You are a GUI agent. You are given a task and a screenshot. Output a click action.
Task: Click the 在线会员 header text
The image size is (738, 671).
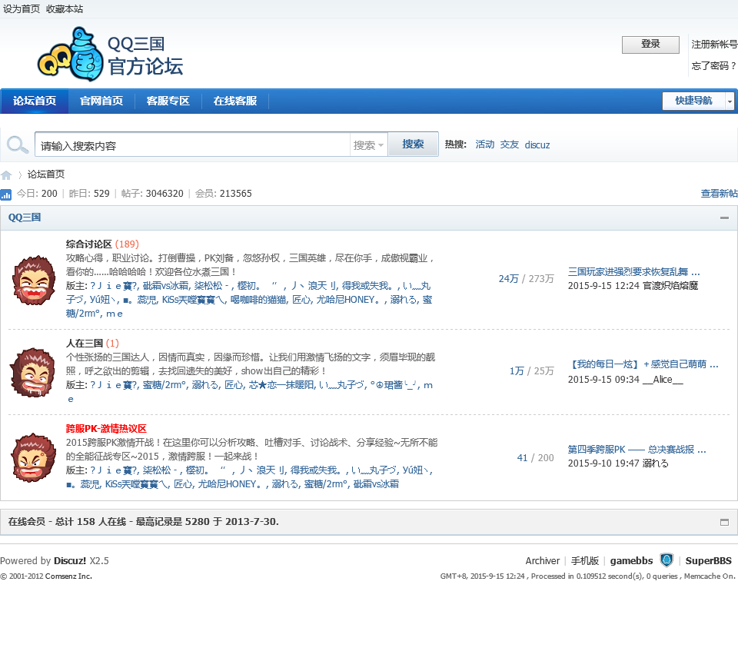[26, 522]
